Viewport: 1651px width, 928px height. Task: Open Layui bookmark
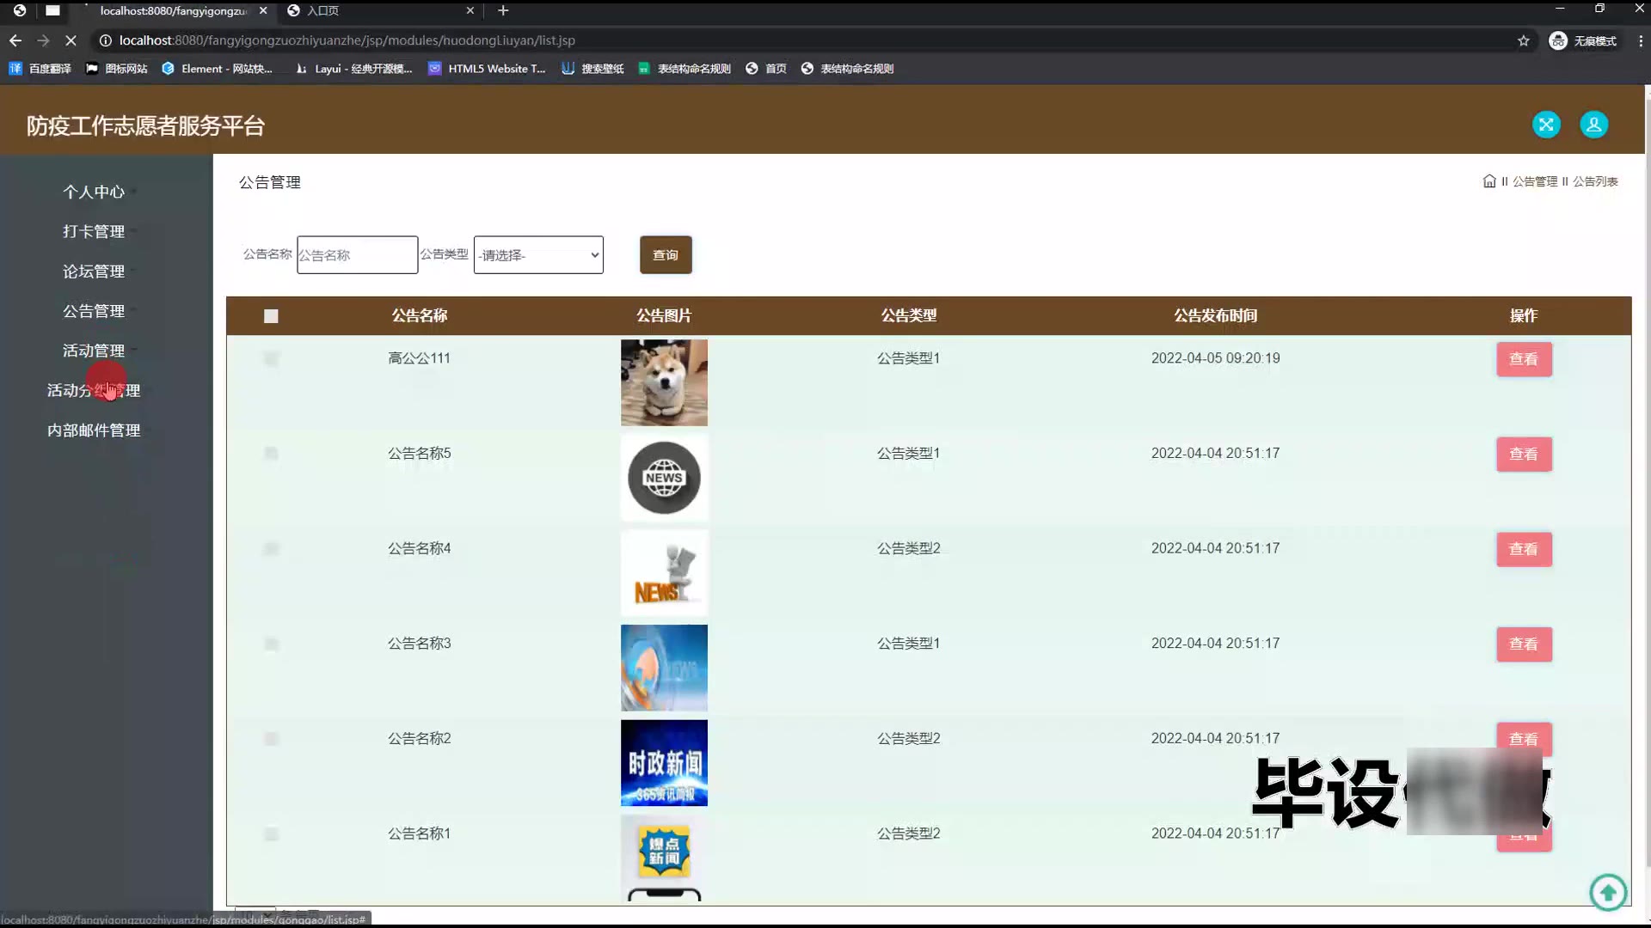coord(353,69)
